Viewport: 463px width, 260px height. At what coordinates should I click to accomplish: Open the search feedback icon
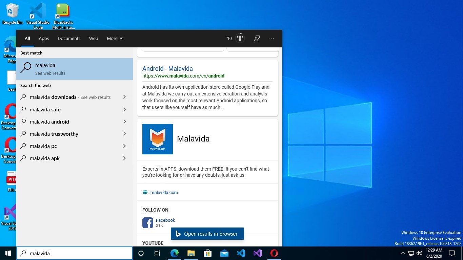[x=257, y=38]
